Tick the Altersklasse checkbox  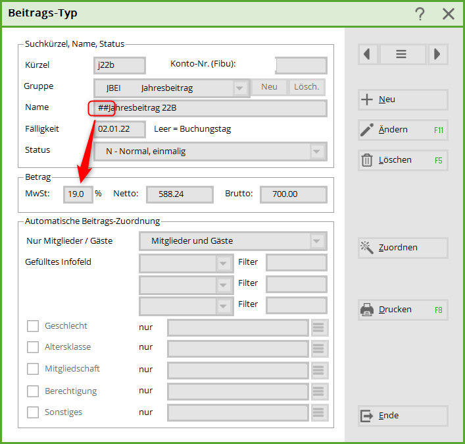coord(33,347)
